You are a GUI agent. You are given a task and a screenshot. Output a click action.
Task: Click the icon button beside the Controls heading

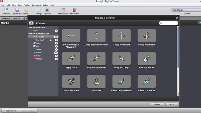point(31,23)
